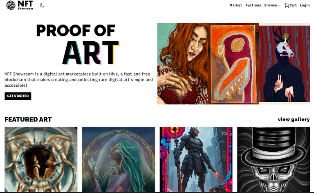314x193 pixels.
Task: Go to the Auctions page
Action: (253, 5)
